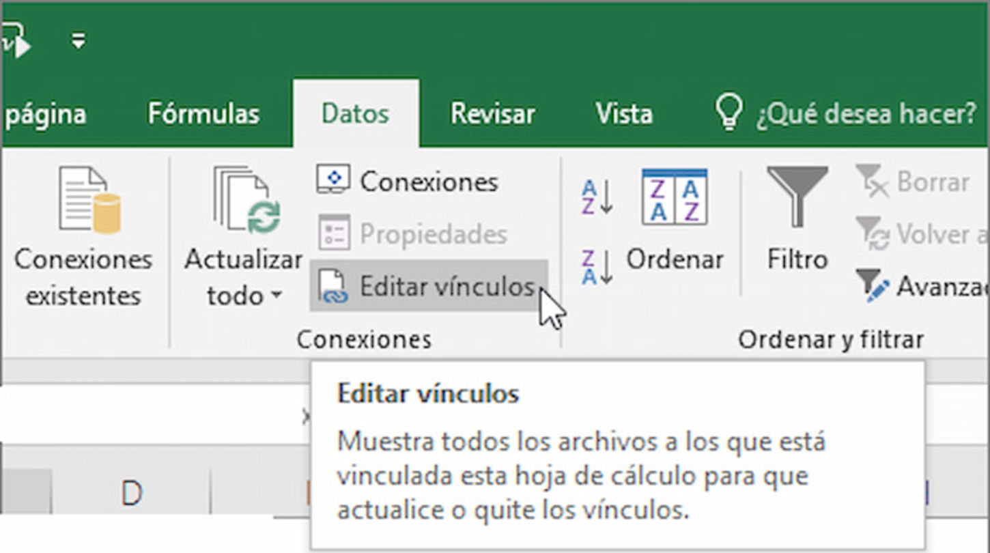Click the lightbulb Tell Me icon
This screenshot has width=990, height=553.
click(728, 112)
